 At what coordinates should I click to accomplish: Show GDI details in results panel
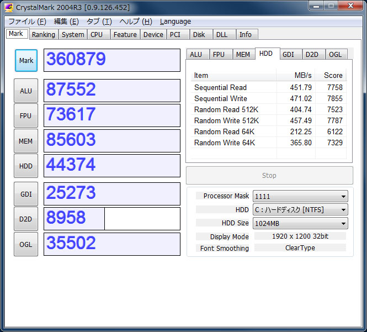pos(290,54)
